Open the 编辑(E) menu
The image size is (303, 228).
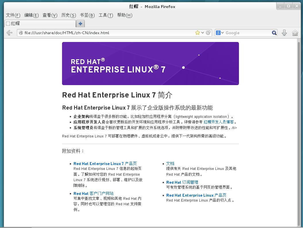[x=31, y=15]
